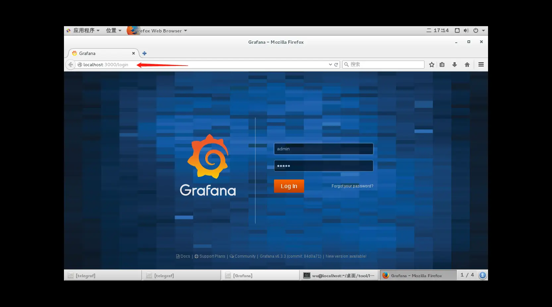The height and width of the screenshot is (307, 552).
Task: Open the Firefox hamburger menu
Action: click(481, 65)
